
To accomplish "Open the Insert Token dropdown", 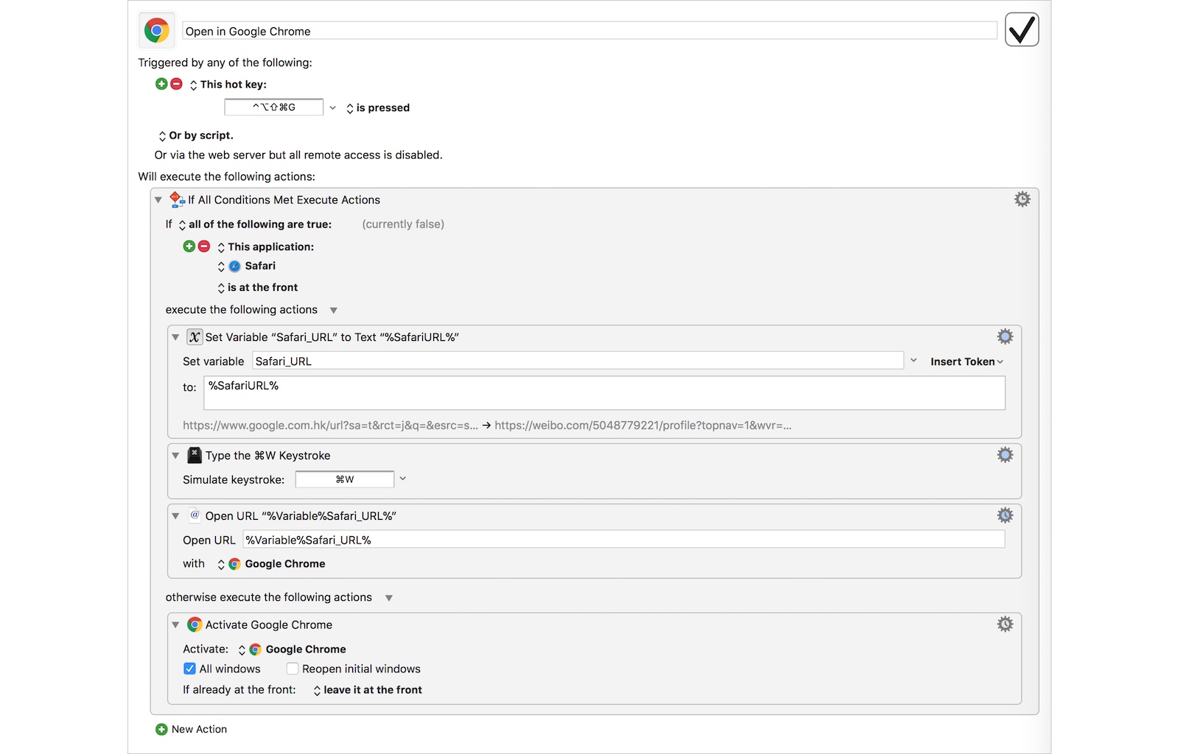I will (x=966, y=362).
